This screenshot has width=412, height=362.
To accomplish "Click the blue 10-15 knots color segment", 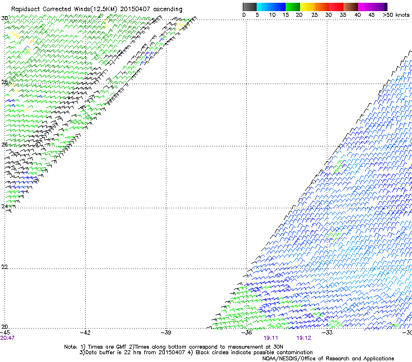I will click(x=278, y=7).
